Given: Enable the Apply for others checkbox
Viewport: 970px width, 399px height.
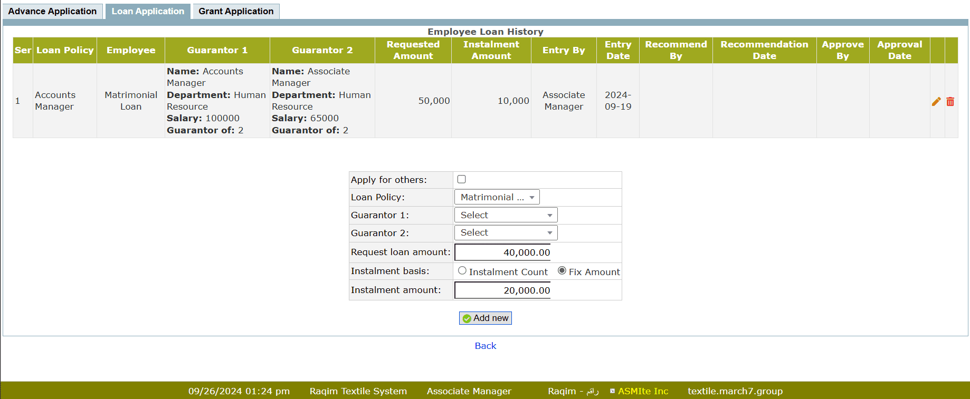Looking at the screenshot, I should 461,179.
